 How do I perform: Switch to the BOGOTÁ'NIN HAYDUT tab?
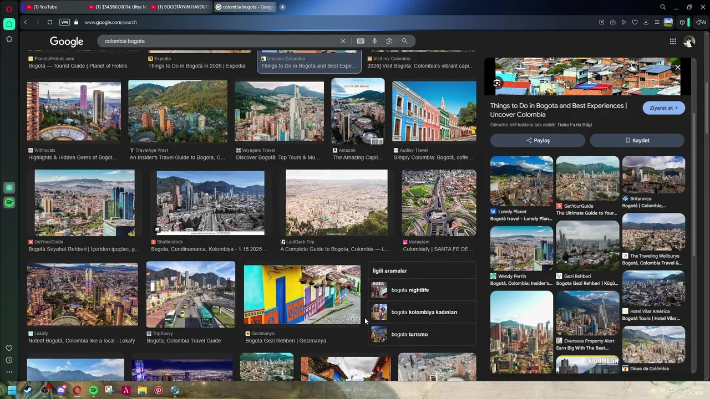click(180, 7)
